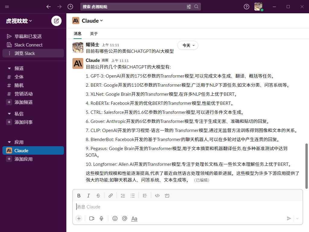The height and width of the screenshot is (232, 309).
Task: Record an audio clip with microphone
Action: [x=101, y=218]
